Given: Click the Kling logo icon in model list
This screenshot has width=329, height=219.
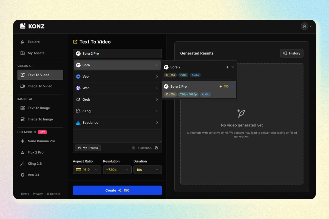Looking at the screenshot, I should click(78, 111).
